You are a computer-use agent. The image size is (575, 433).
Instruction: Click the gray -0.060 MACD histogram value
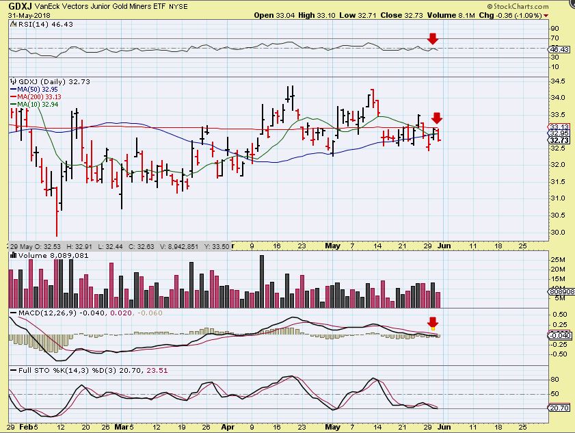(x=150, y=313)
